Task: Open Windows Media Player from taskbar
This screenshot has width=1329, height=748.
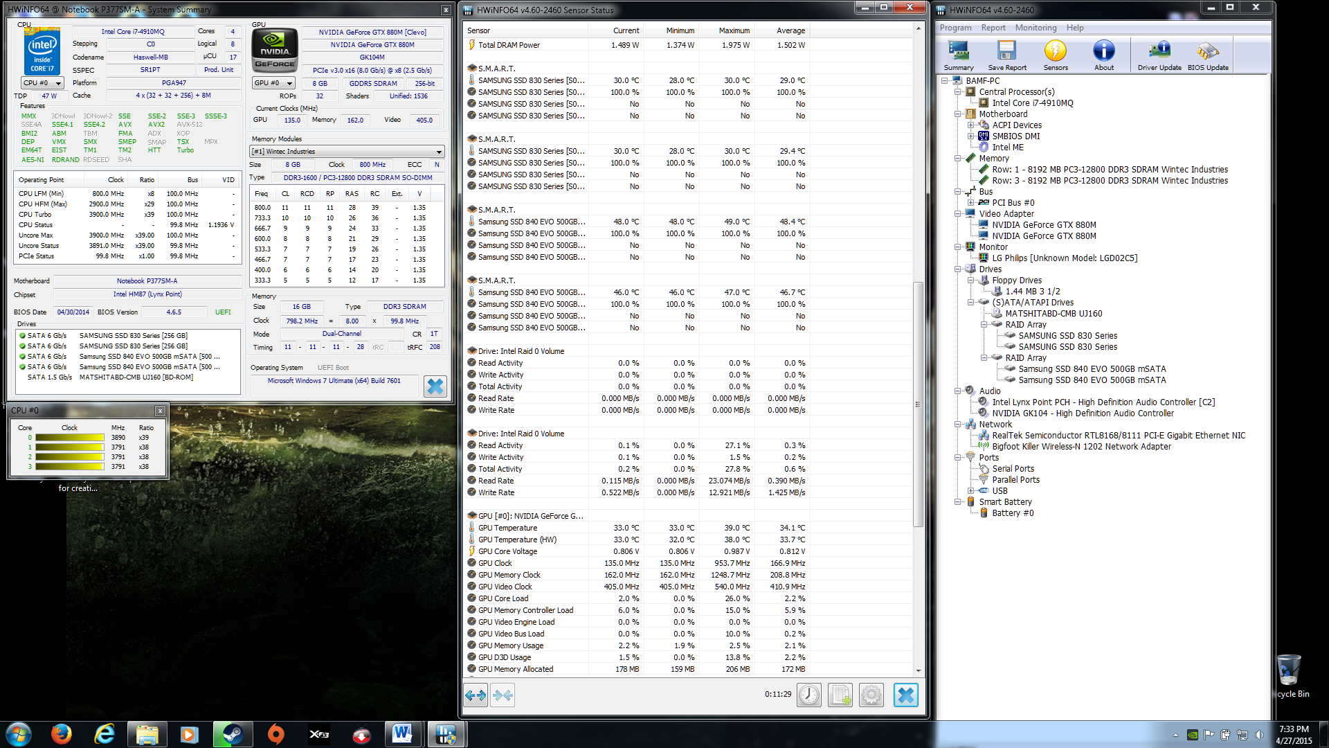Action: click(190, 734)
